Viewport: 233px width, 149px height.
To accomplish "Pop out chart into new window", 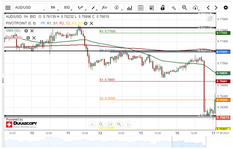I will tap(210, 18).
